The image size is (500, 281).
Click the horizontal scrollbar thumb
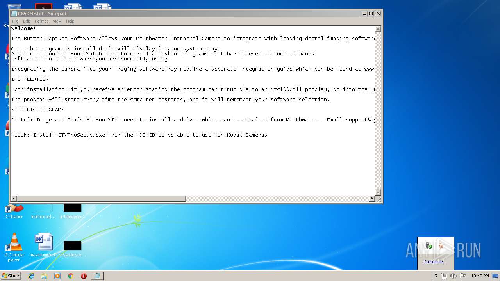(101, 199)
